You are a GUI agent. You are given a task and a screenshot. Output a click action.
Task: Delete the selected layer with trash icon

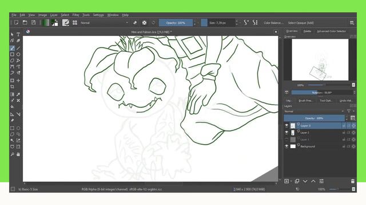[353, 181]
